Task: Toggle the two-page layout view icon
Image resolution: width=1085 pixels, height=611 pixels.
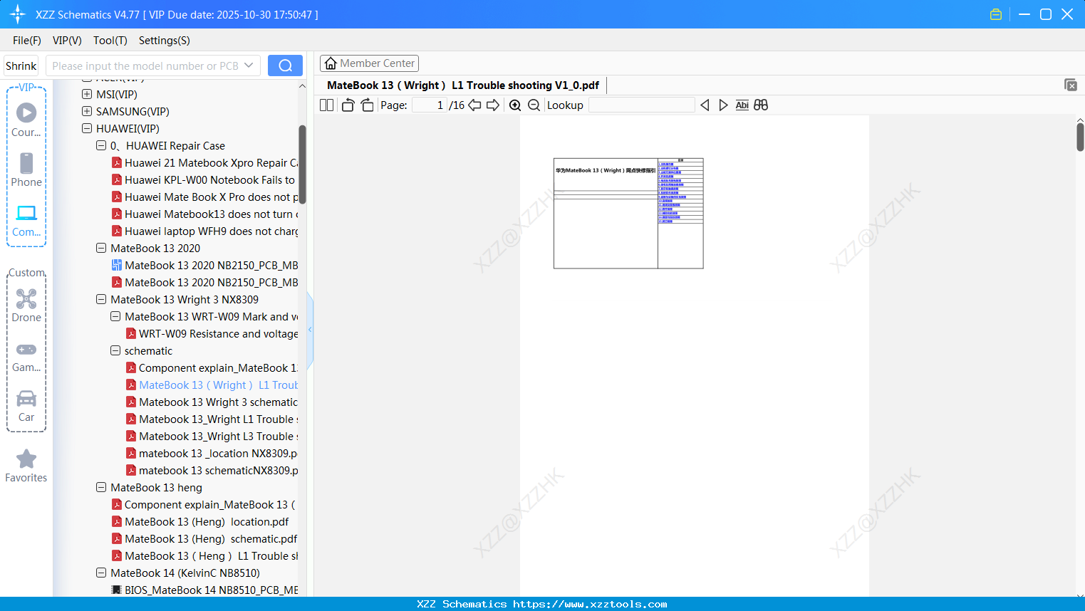Action: pyautogui.click(x=326, y=105)
